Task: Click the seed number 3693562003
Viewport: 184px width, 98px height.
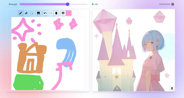Action: pos(165,4)
